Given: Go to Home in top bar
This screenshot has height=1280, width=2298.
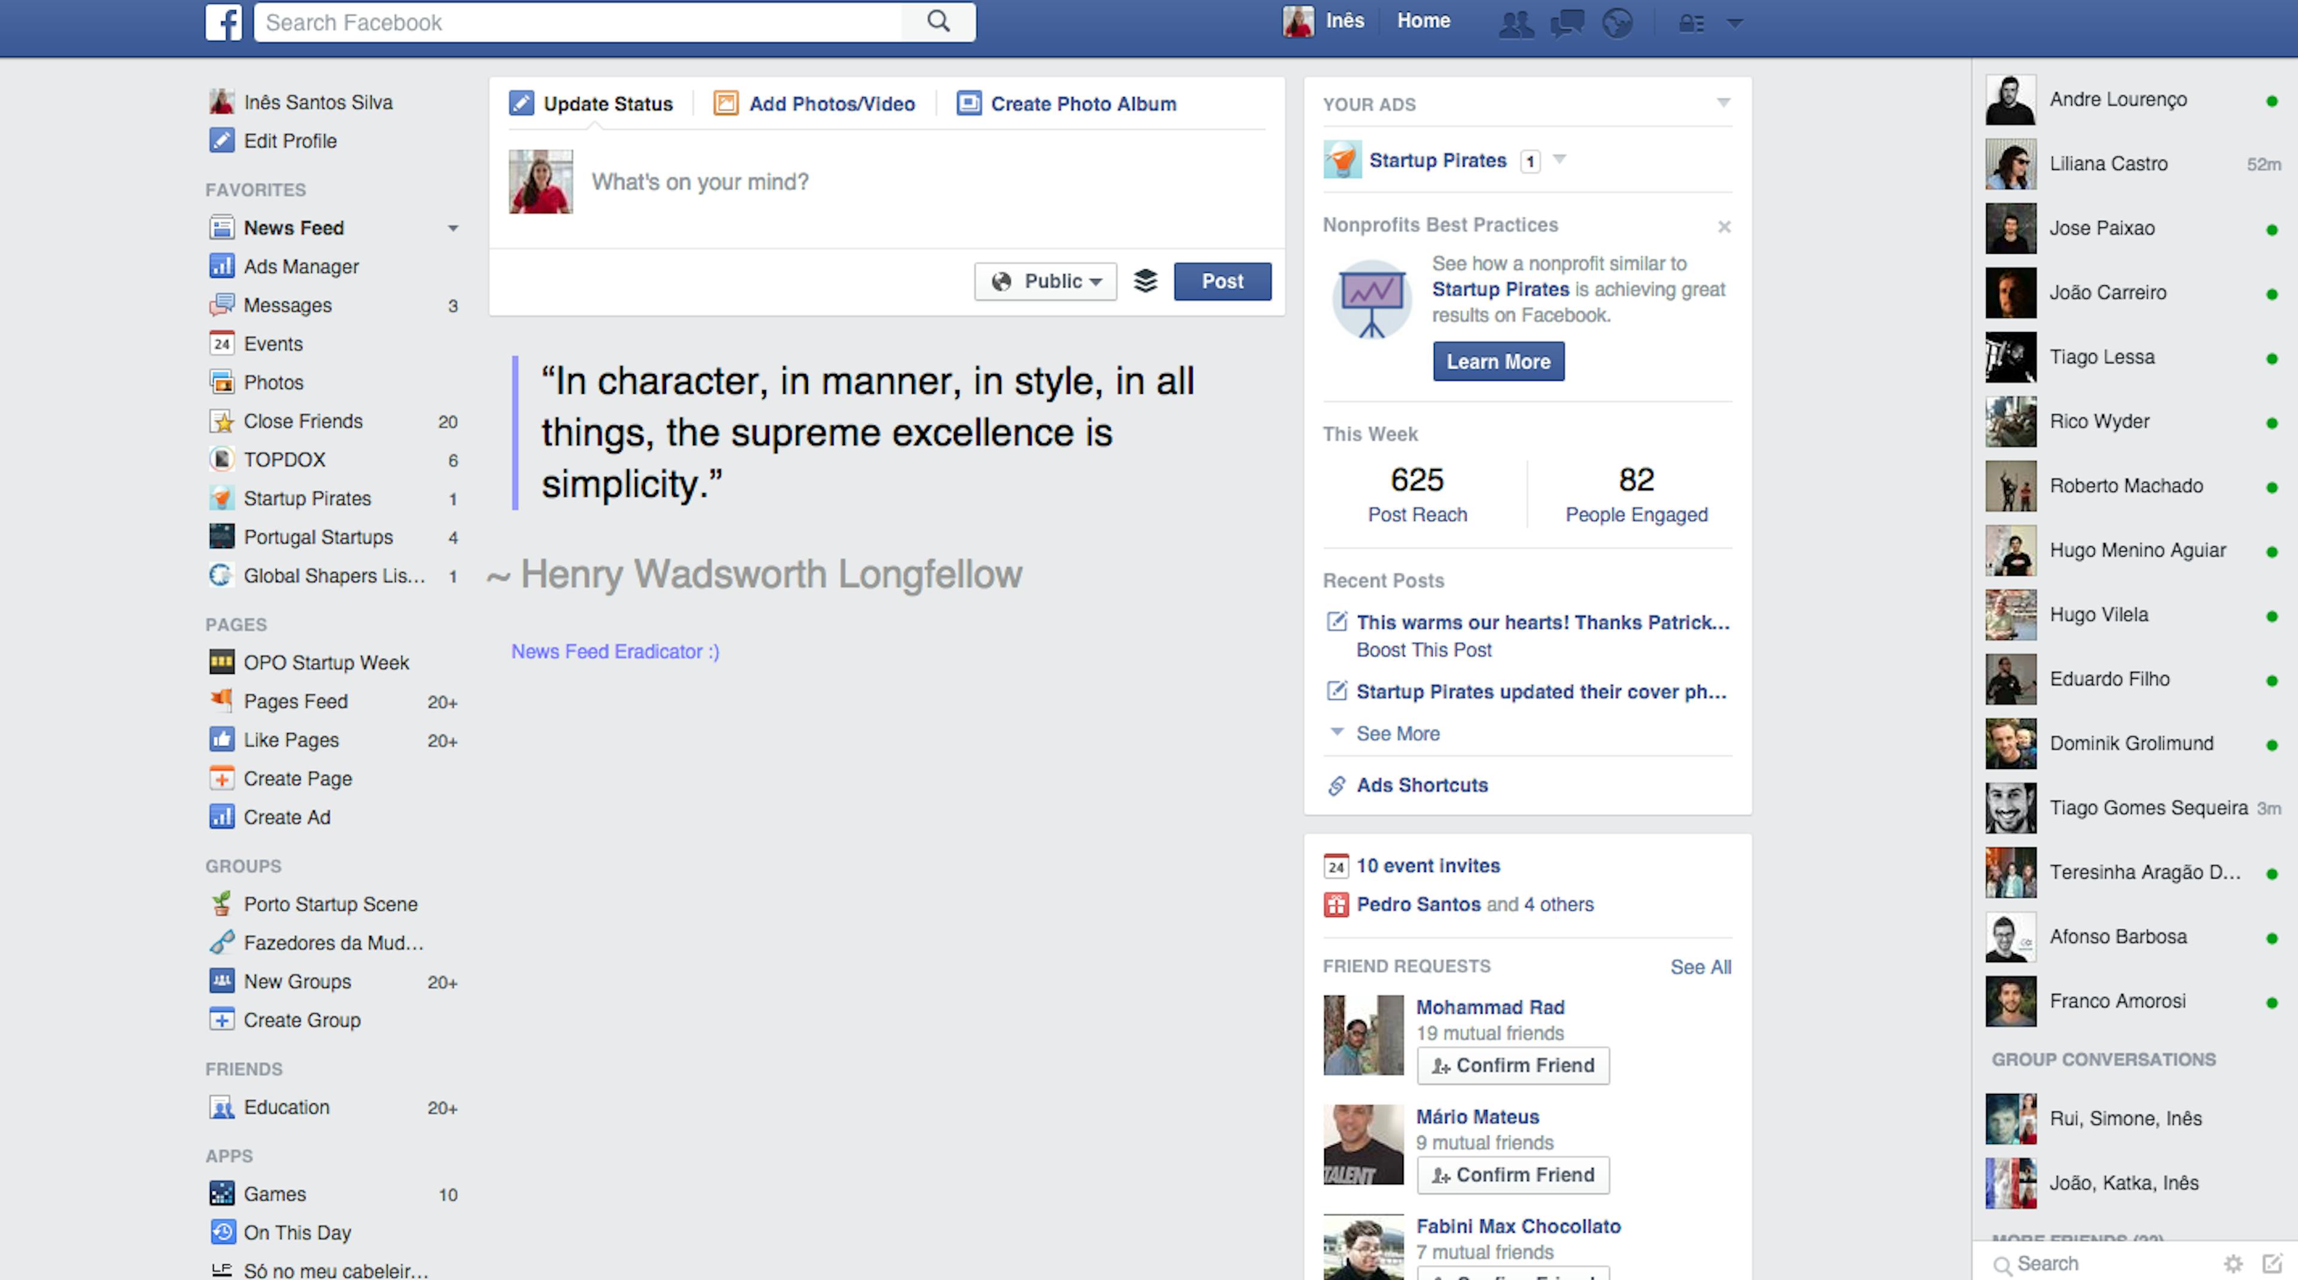Looking at the screenshot, I should point(1423,20).
